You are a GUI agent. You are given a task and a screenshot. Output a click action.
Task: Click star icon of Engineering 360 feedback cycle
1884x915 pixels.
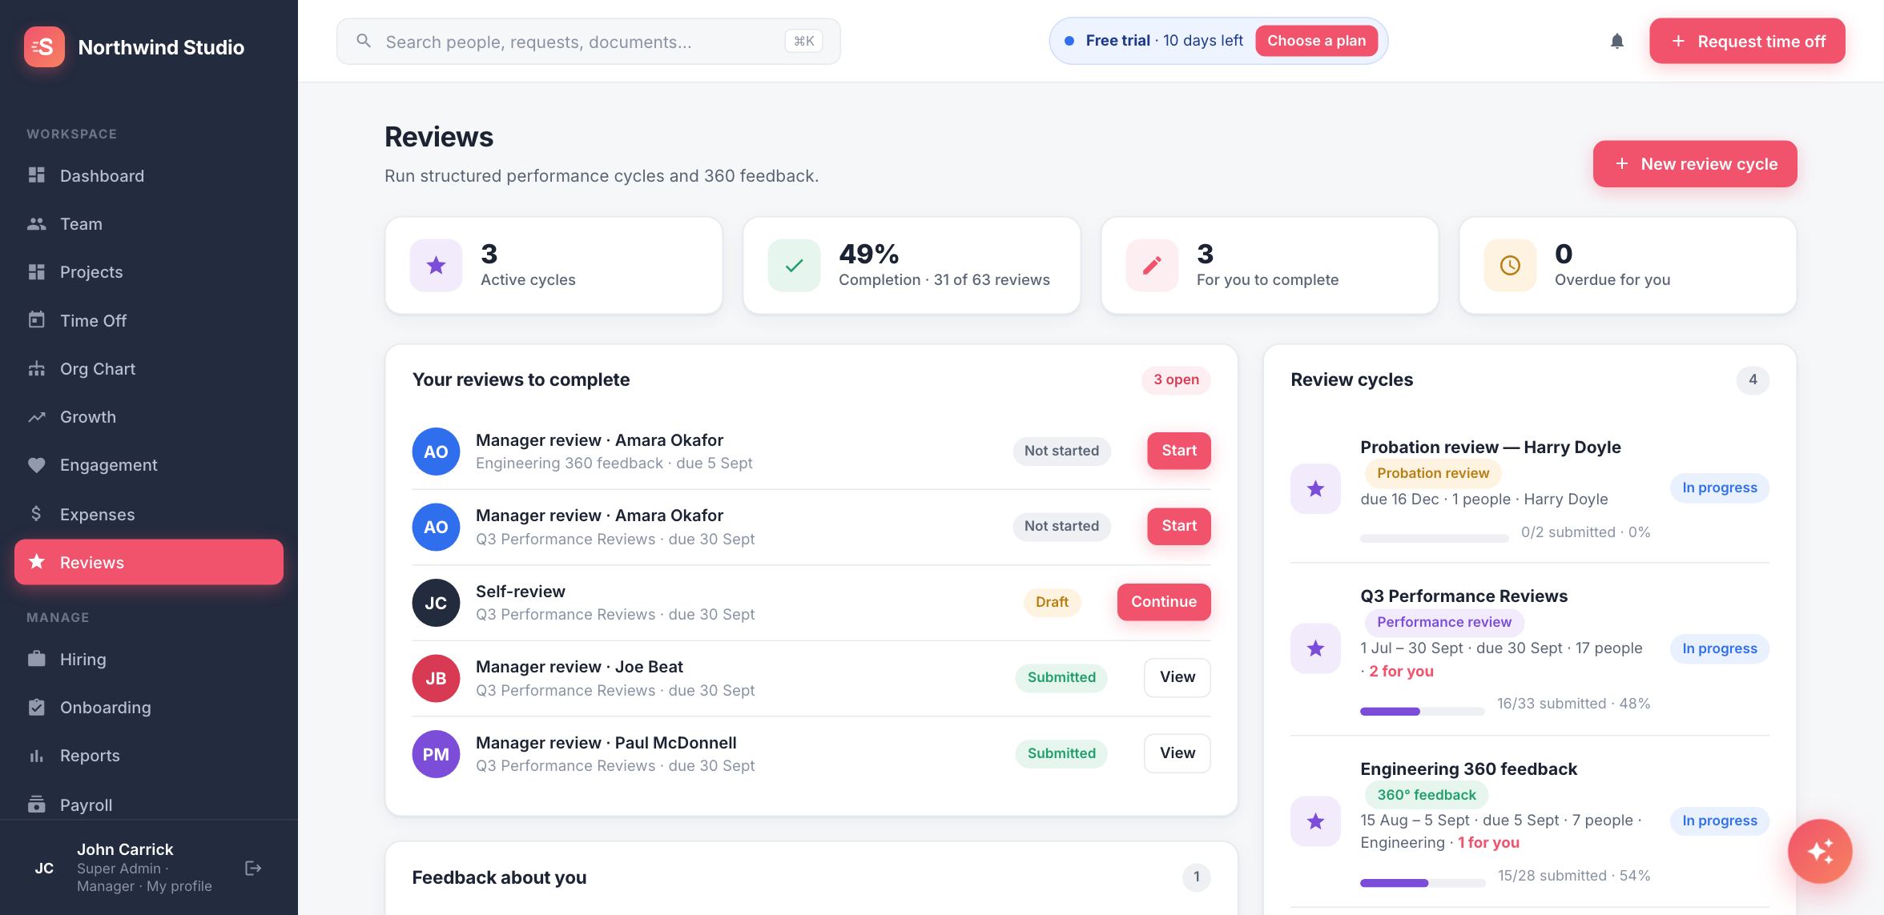pyautogui.click(x=1315, y=821)
